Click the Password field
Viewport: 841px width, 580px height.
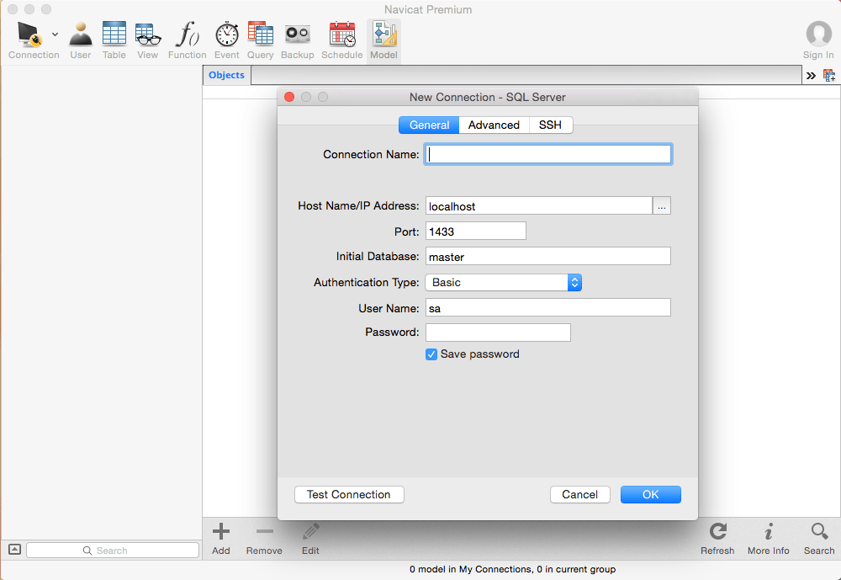[498, 333]
